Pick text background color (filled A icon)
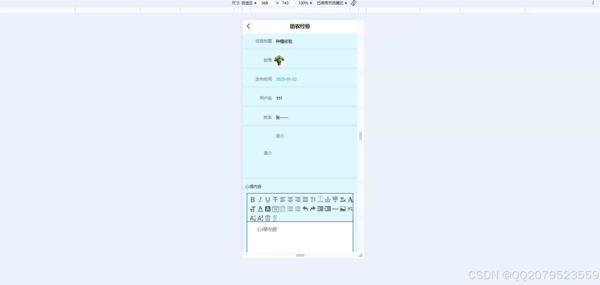The height and width of the screenshot is (285, 600). (x=268, y=209)
